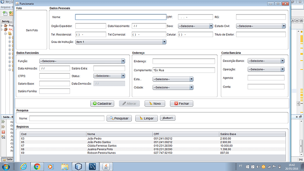The image size is (304, 171).
Task: Expand the Descrição Banco dropdown
Action: pyautogui.click(x=266, y=61)
